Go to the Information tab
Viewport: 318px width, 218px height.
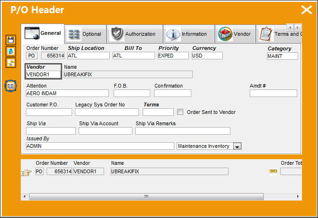pyautogui.click(x=189, y=34)
